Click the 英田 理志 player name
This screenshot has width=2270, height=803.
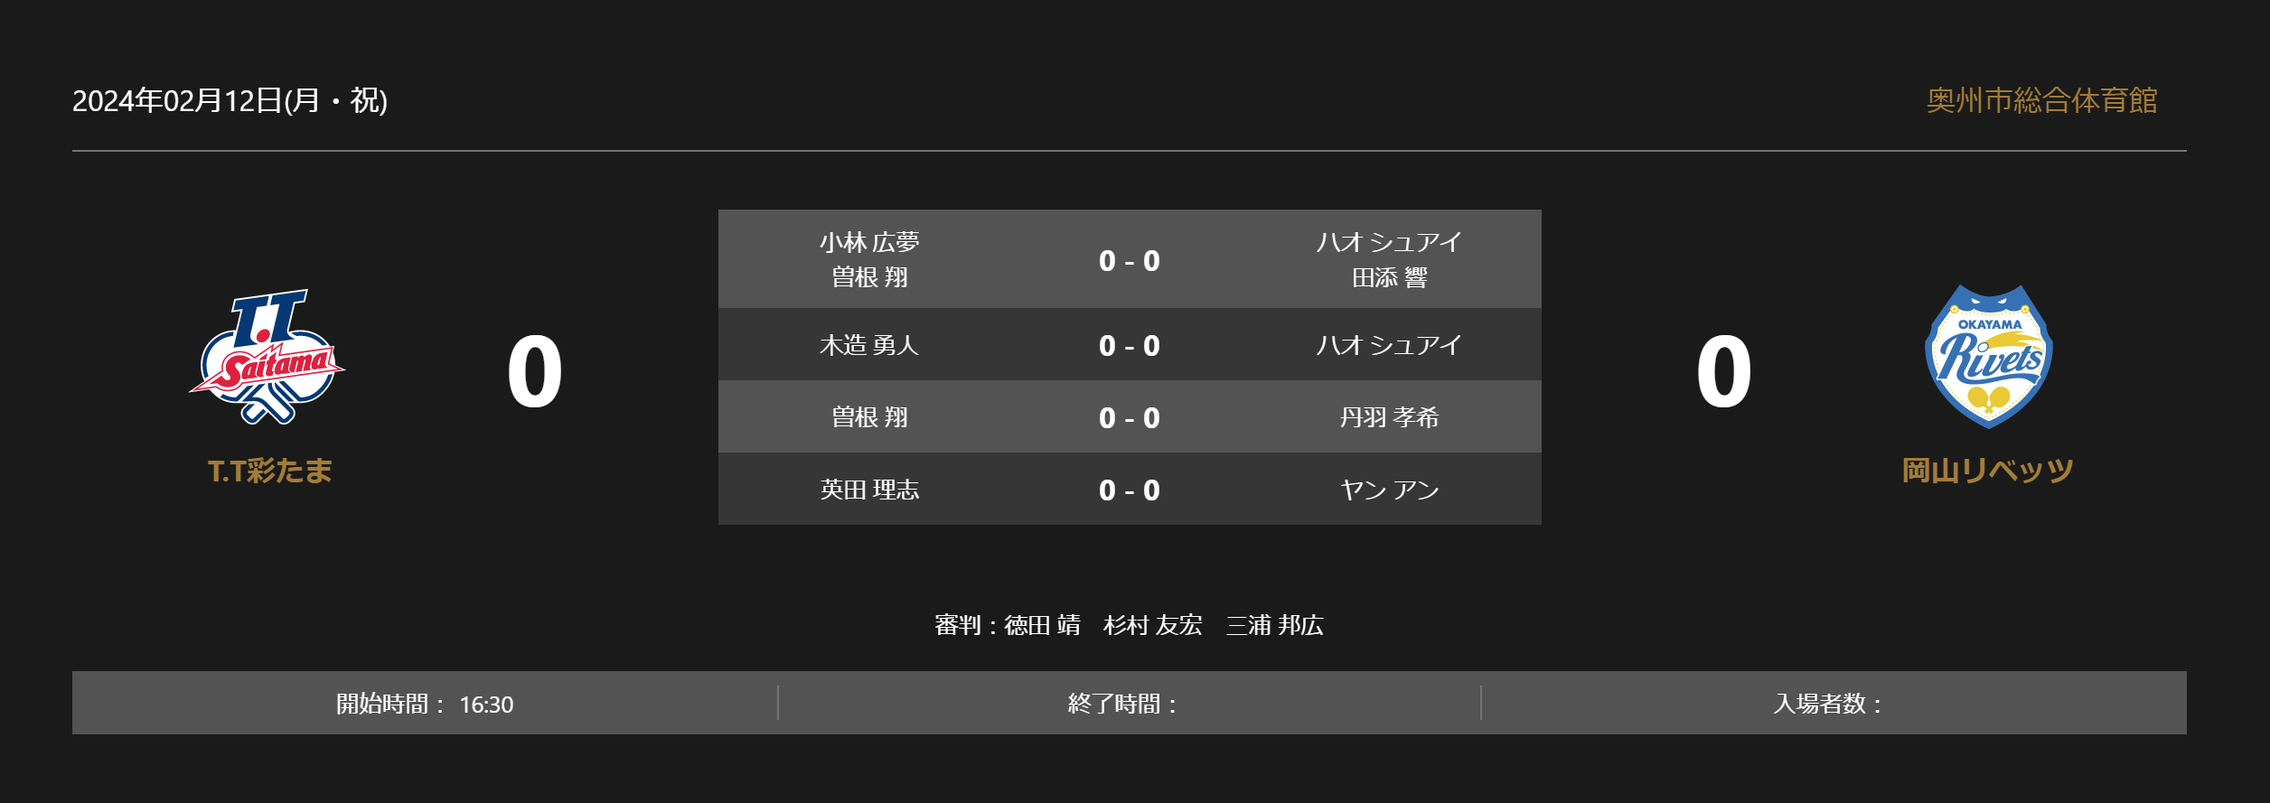coord(869,490)
